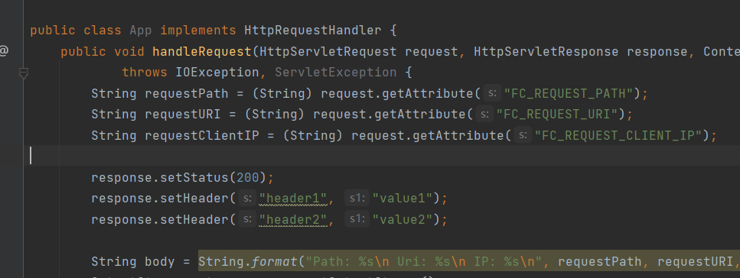Click the "FC_REQUEST_PATH" string literal
Viewport: 740px width, 278px height.
(569, 93)
